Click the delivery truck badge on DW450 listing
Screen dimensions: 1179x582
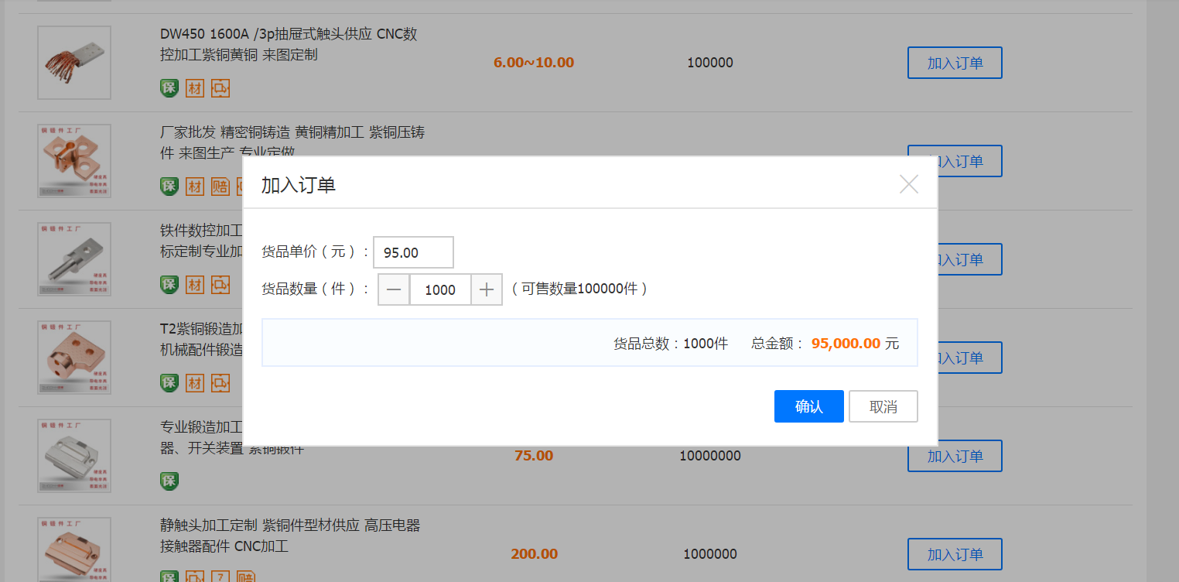click(220, 88)
